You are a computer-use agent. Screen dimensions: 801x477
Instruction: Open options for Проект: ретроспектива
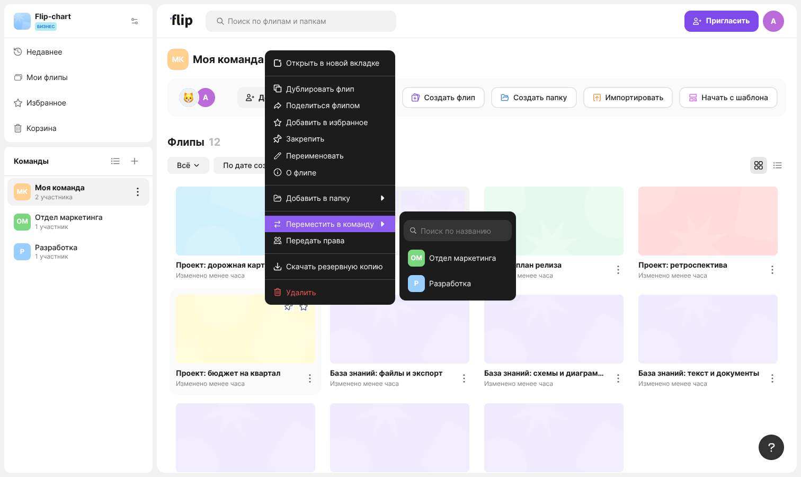[x=772, y=270]
